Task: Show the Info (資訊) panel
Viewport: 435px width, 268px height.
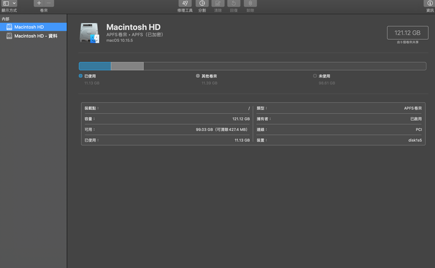Action: coord(430,4)
